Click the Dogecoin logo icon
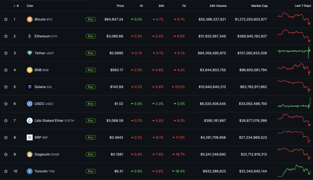The height and width of the screenshot is (180, 313). click(30, 154)
